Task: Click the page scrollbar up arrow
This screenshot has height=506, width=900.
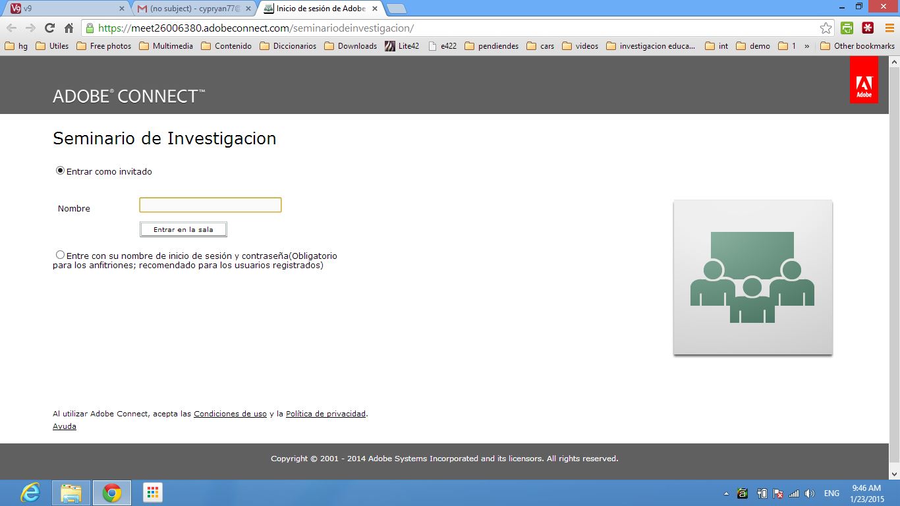Action: pyautogui.click(x=894, y=62)
